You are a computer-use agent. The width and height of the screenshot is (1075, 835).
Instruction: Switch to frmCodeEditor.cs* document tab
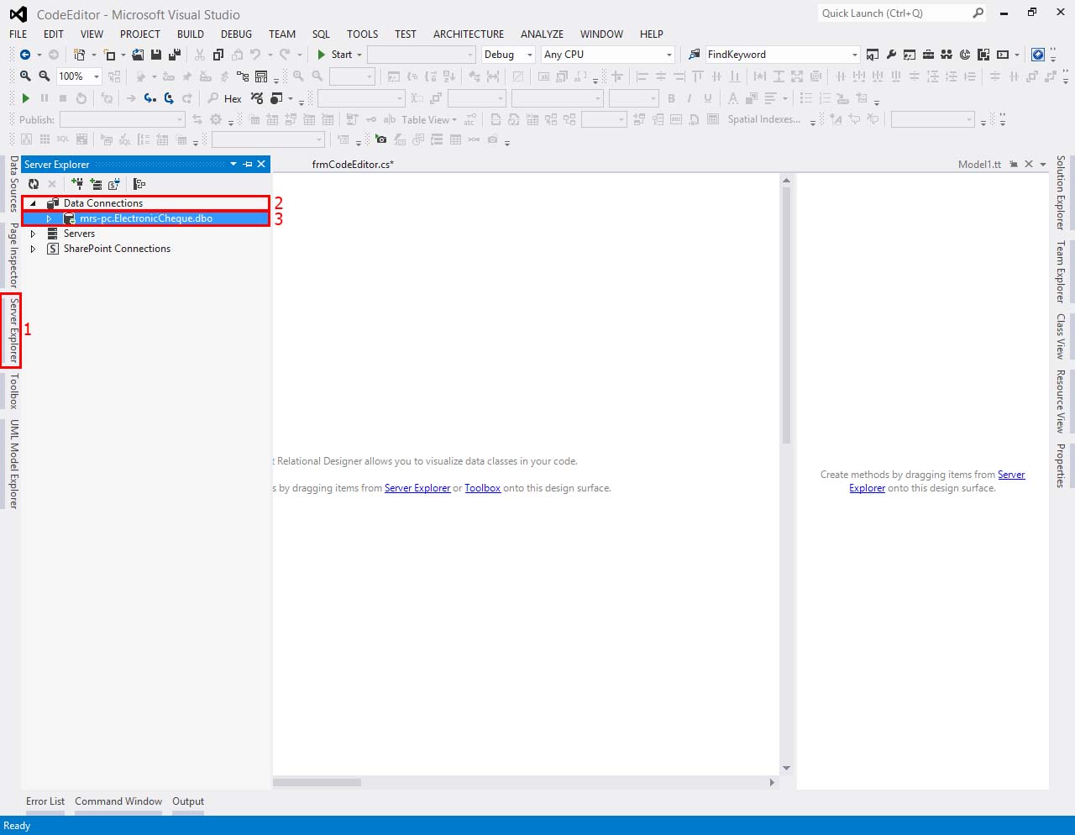pos(353,165)
